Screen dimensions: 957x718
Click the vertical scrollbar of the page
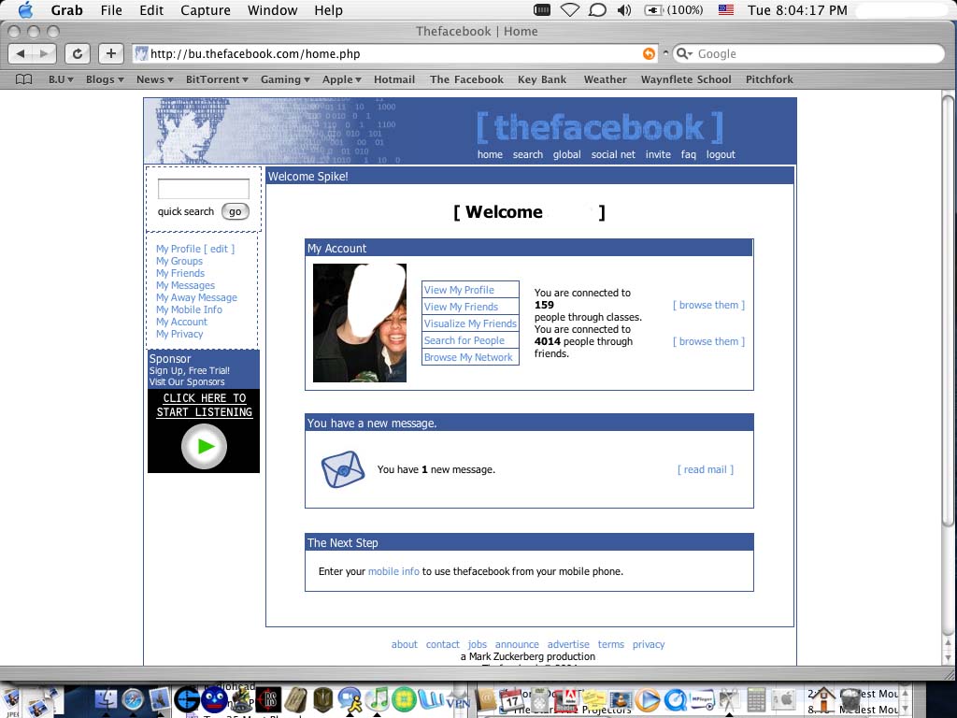pyautogui.click(x=949, y=374)
